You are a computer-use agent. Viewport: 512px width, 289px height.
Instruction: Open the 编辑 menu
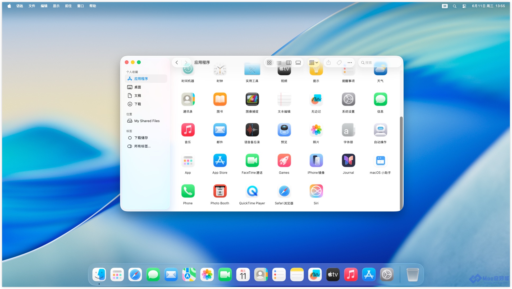(x=44, y=6)
